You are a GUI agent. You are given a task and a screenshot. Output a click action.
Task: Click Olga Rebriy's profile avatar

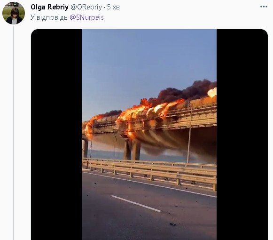[x=14, y=13]
